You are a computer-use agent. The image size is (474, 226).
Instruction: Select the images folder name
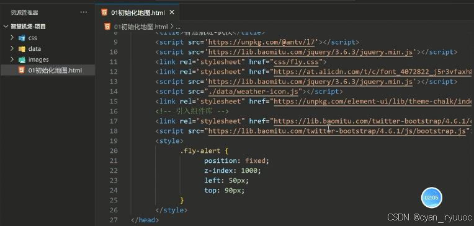[x=38, y=59]
